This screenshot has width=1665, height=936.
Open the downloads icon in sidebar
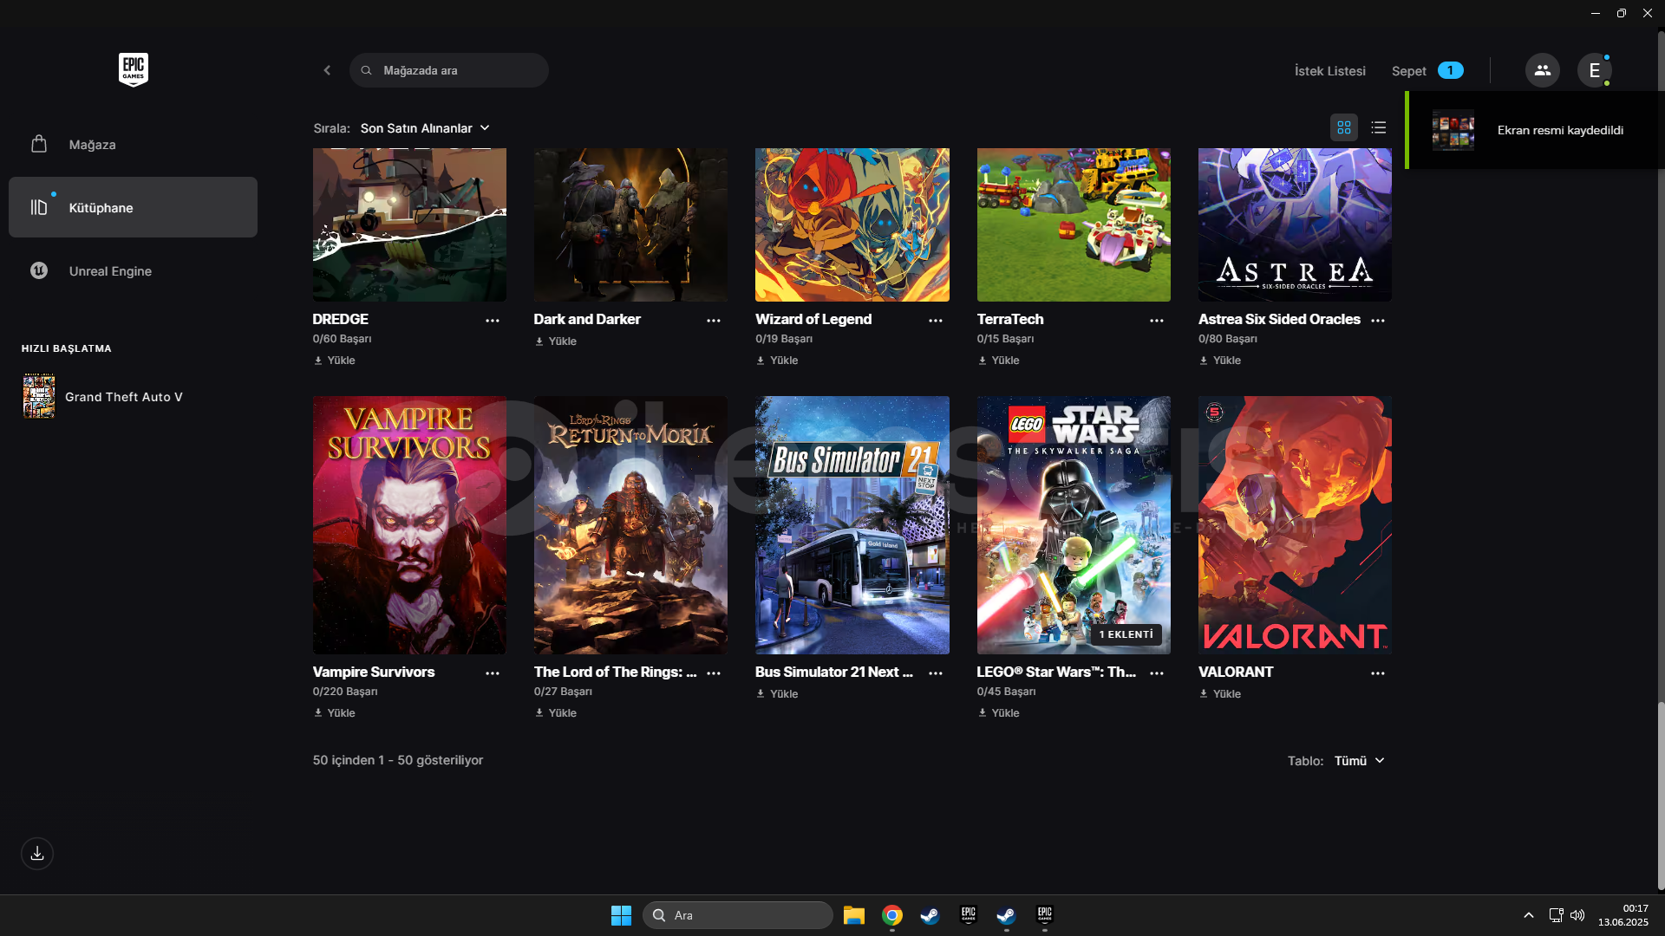coord(37,854)
